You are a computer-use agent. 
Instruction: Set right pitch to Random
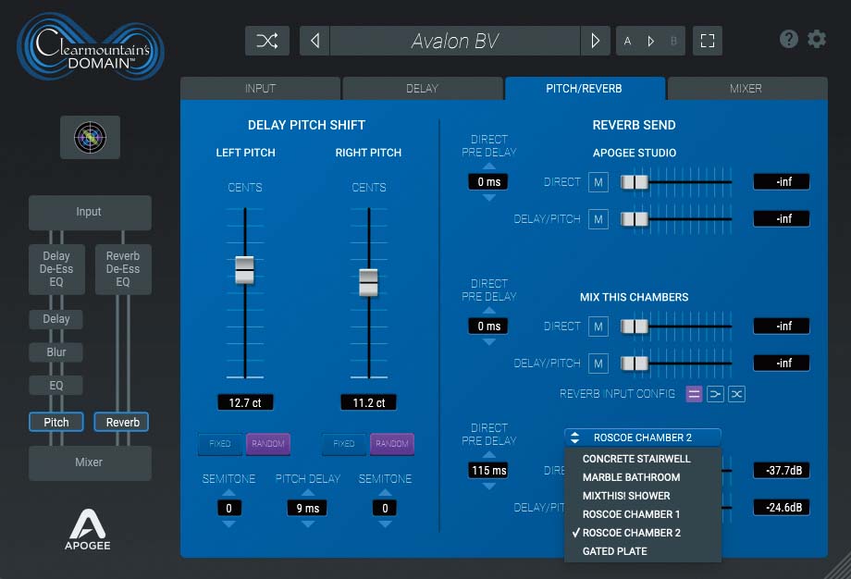(392, 444)
